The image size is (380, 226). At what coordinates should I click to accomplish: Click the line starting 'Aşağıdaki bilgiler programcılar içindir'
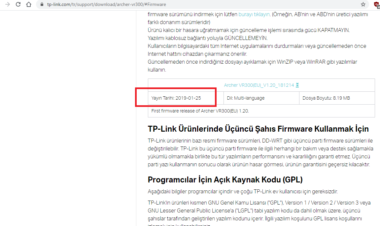(x=243, y=192)
